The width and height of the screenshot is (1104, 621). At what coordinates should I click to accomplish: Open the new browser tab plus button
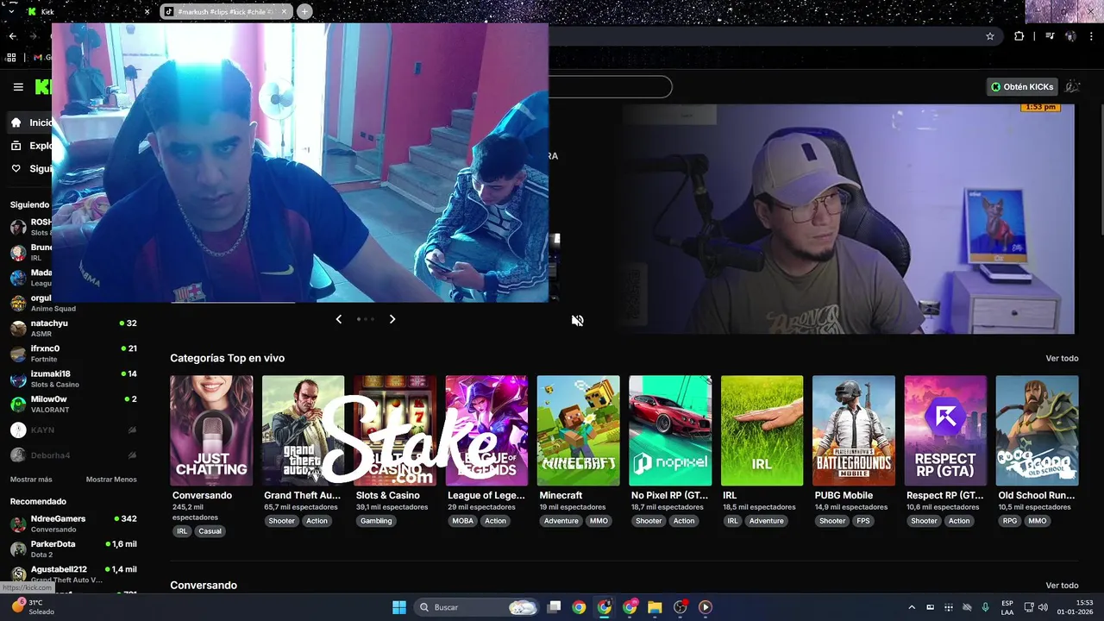pyautogui.click(x=304, y=11)
